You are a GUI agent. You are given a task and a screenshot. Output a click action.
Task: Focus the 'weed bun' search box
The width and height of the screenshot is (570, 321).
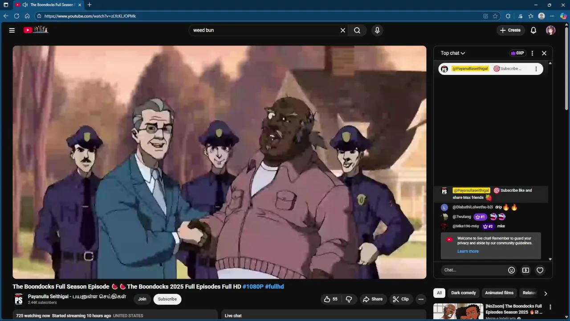pos(264,30)
